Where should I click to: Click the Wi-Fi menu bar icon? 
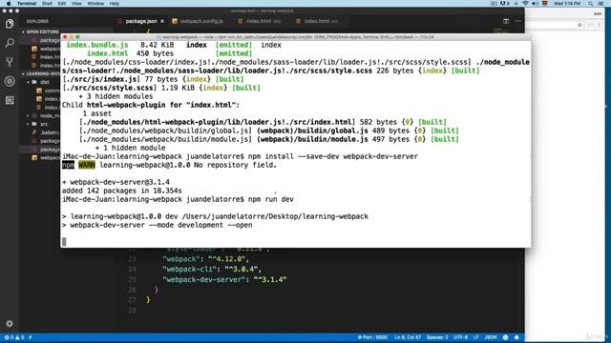click(x=525, y=3)
